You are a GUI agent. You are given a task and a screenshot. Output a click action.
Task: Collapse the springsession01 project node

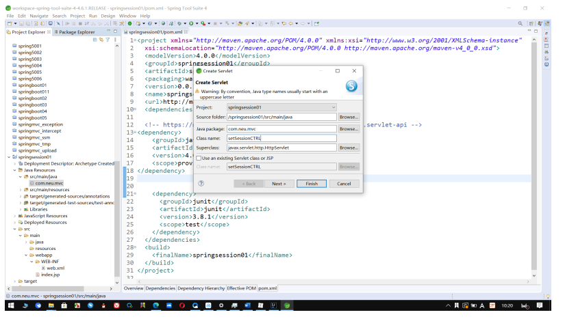(x=9, y=157)
